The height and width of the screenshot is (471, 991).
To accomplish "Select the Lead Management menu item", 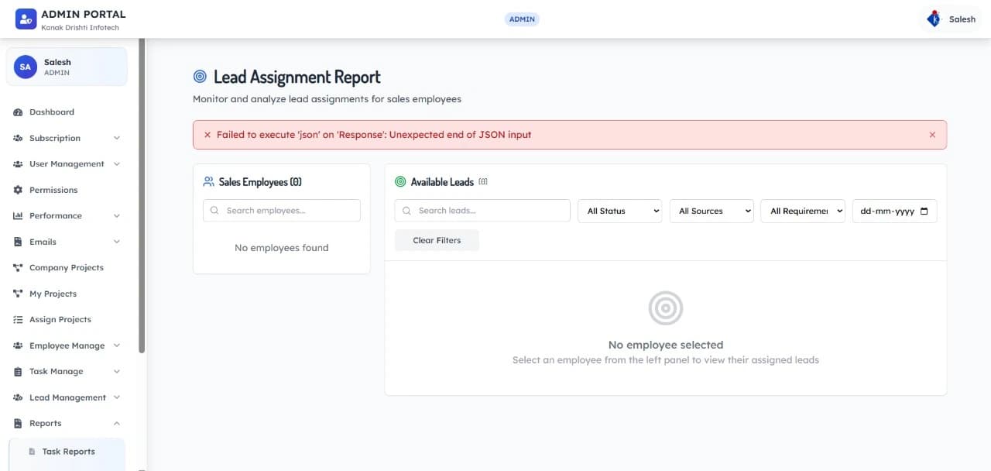I will pos(66,397).
